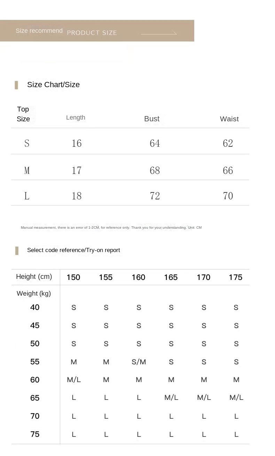Click the S/M cell in the 55 kg row
The height and width of the screenshot is (456, 275).
(139, 362)
